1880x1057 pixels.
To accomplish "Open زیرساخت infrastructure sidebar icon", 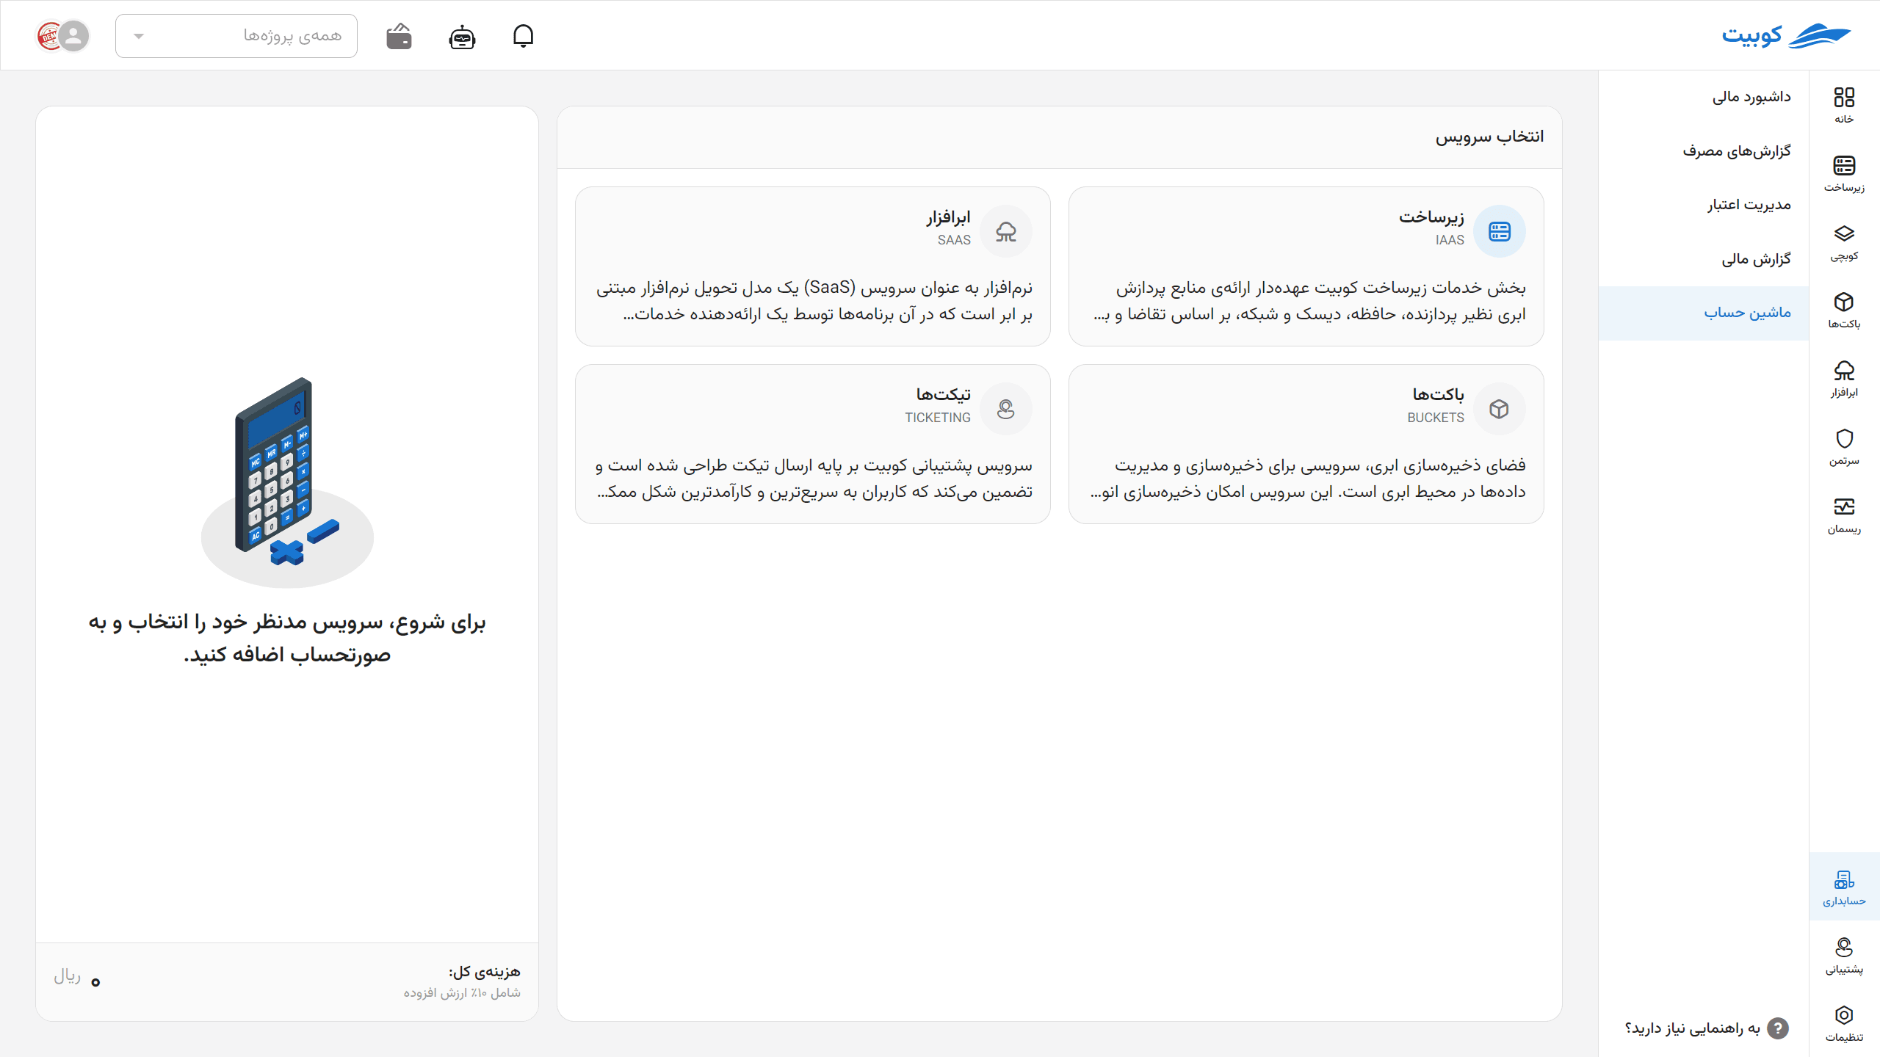I will 1844,174.
